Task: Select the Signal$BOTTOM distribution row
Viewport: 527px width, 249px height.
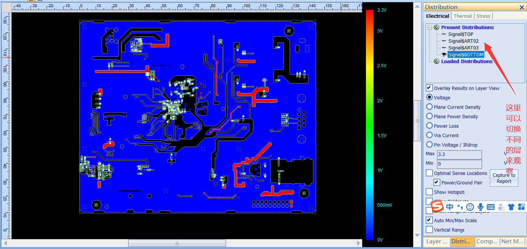Action: (x=466, y=54)
